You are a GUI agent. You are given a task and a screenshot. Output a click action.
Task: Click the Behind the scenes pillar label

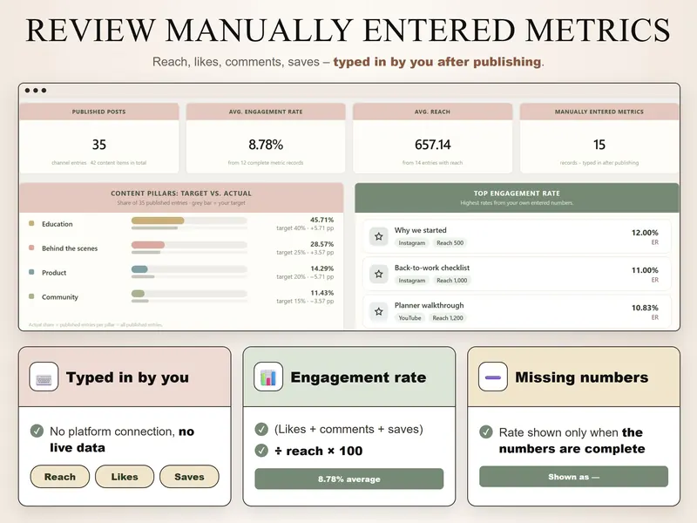(70, 248)
